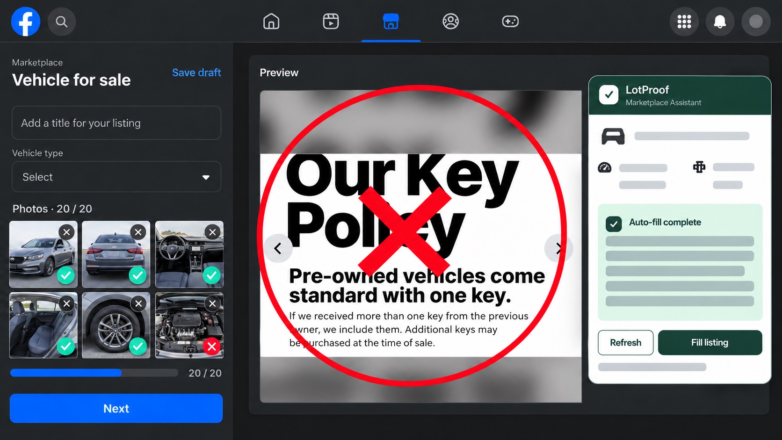Show previous preview image arrow

pyautogui.click(x=278, y=248)
